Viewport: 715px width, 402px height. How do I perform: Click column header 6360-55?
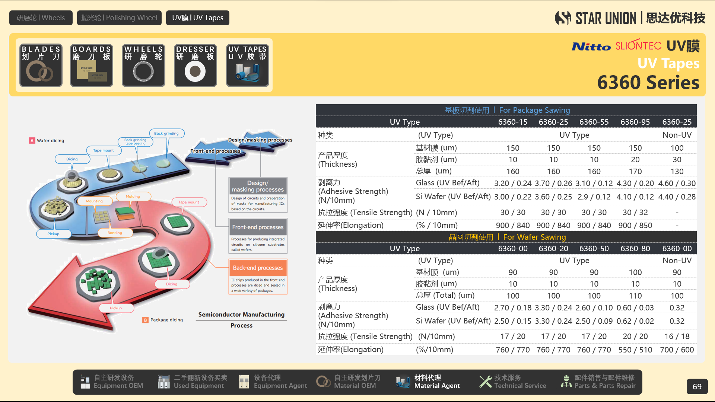point(594,122)
